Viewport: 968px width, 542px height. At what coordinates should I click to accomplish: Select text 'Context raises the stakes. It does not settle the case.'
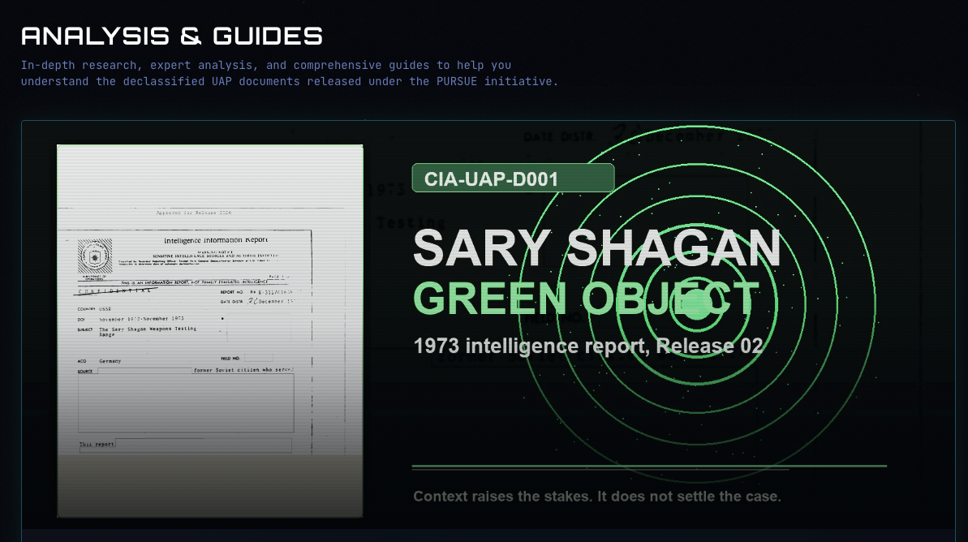(597, 497)
